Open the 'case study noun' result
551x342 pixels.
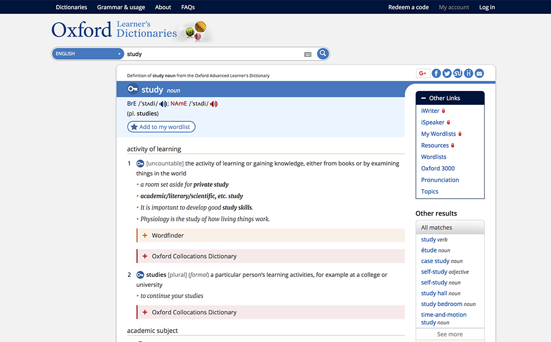coord(442,261)
